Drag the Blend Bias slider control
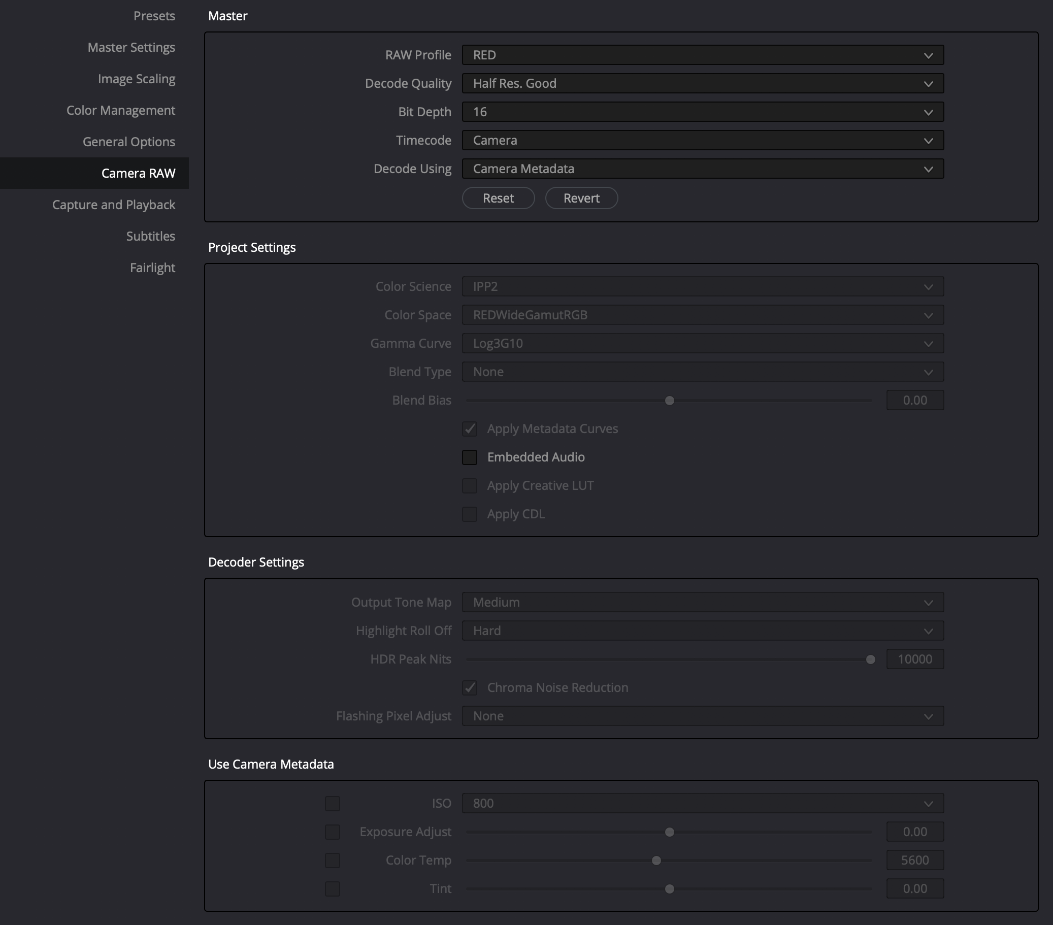Screen dimensions: 1053x925 tap(670, 400)
